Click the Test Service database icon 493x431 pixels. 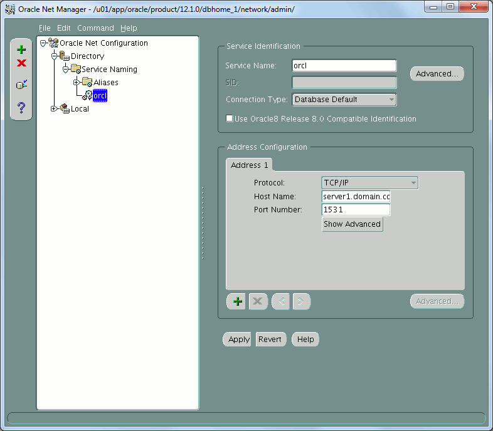point(21,85)
